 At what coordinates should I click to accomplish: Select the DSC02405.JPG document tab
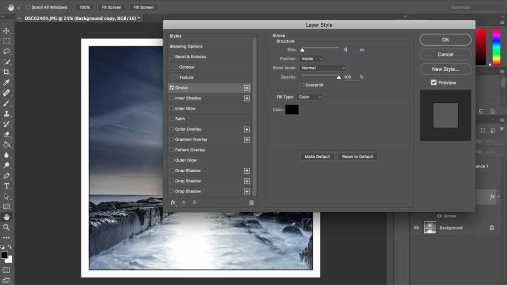coord(82,18)
